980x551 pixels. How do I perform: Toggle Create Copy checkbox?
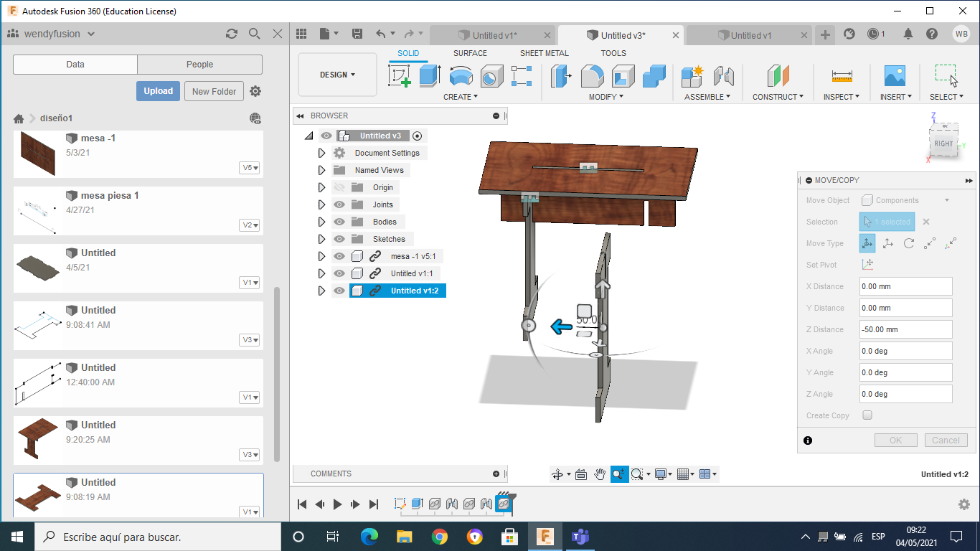click(x=867, y=415)
